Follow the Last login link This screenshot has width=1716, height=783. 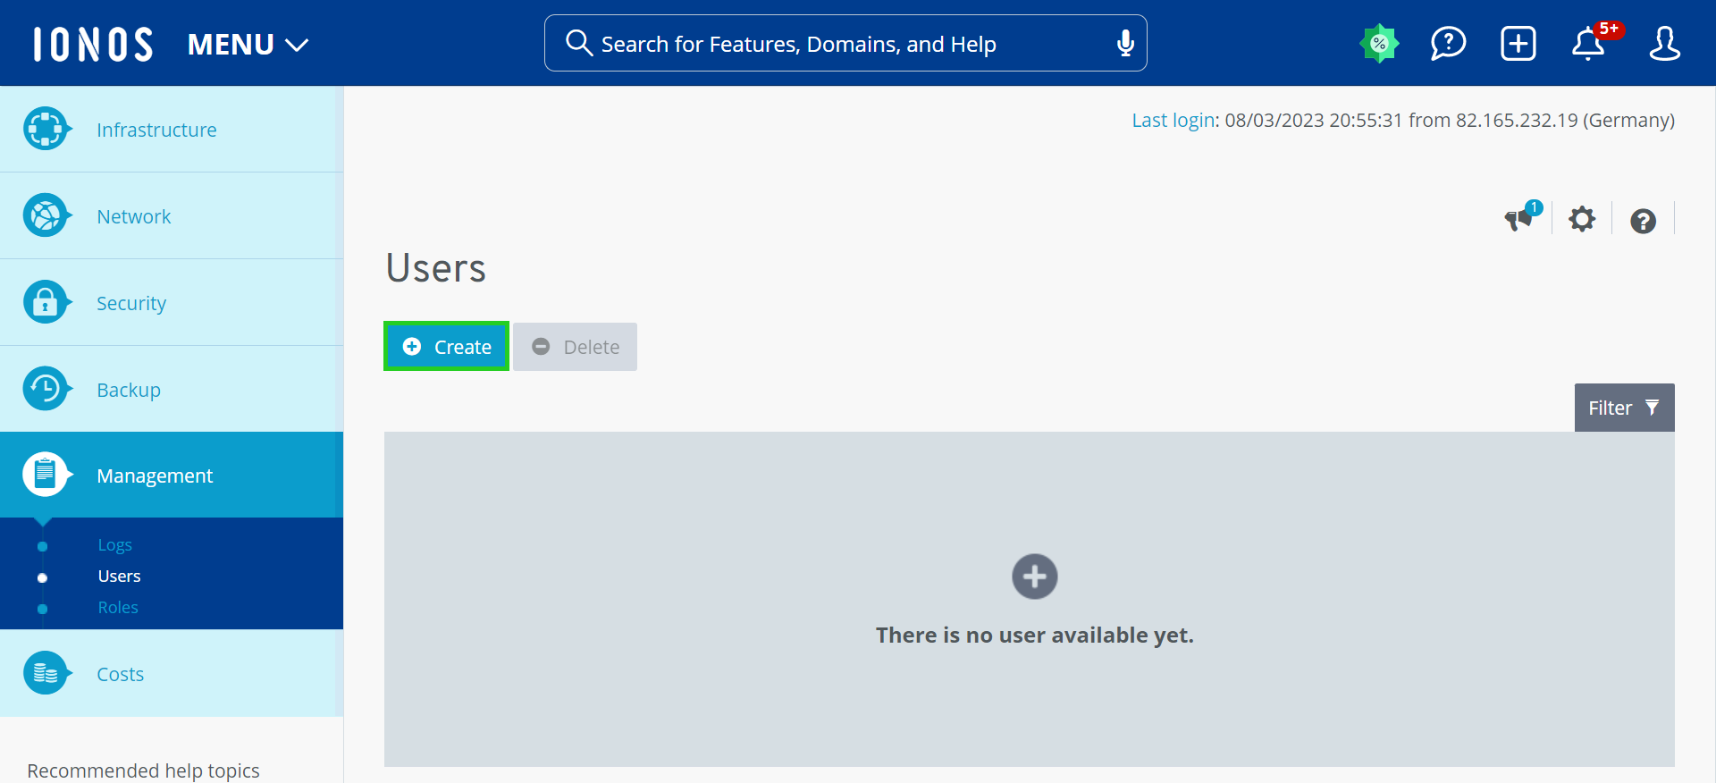[x=1173, y=120]
